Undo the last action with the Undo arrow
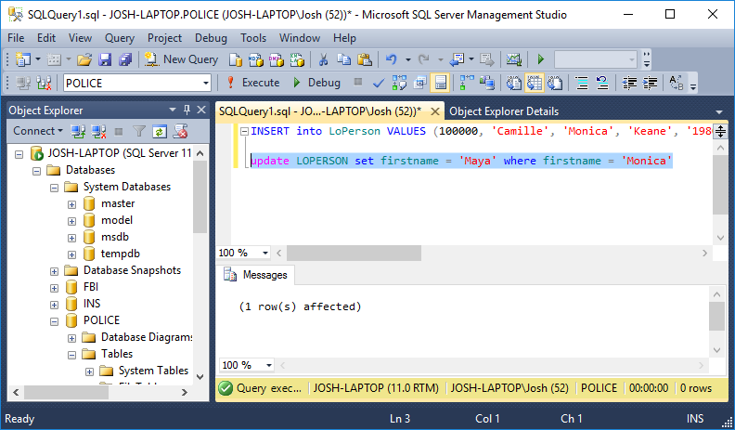This screenshot has width=735, height=430. click(x=392, y=59)
